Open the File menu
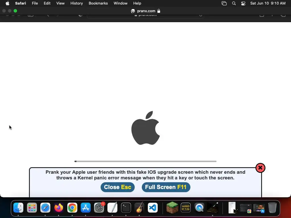This screenshot has width=291, height=218. point(35,3)
